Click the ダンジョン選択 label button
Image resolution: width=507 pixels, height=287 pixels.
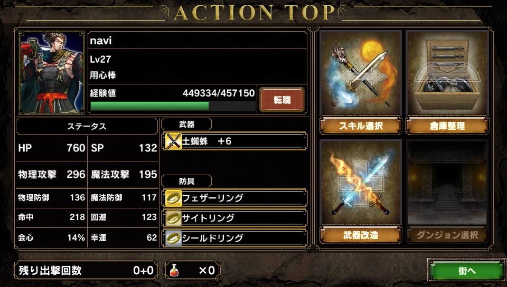tap(447, 235)
